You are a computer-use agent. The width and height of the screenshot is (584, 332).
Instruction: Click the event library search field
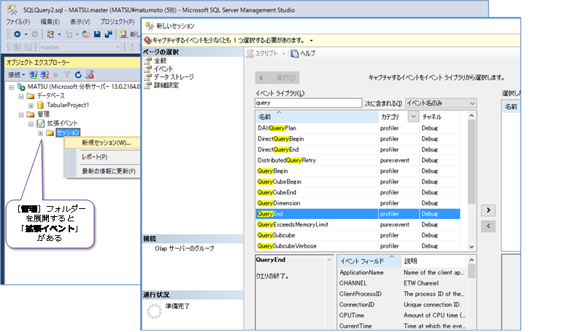tap(308, 103)
